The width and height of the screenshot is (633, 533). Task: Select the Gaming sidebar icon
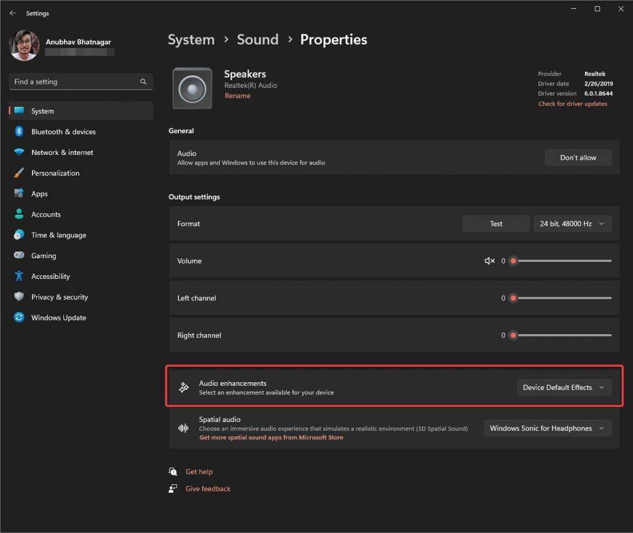(x=18, y=255)
